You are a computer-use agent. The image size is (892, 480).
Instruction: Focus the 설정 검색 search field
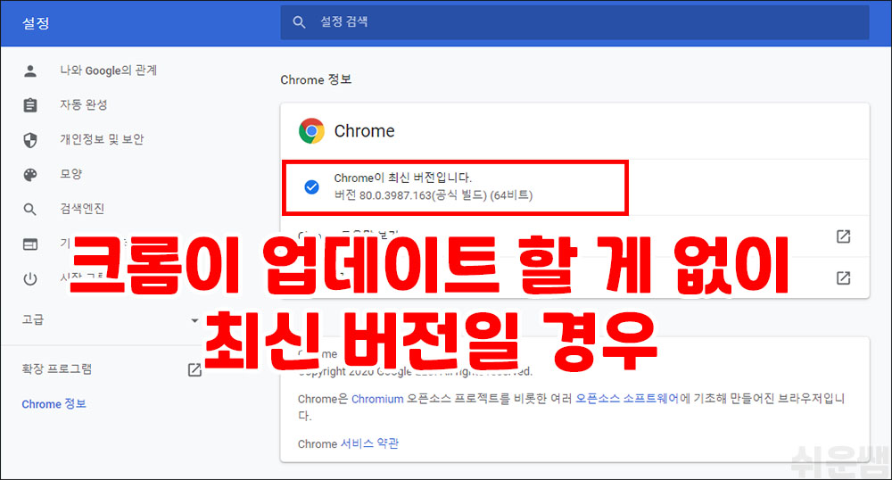tap(574, 22)
